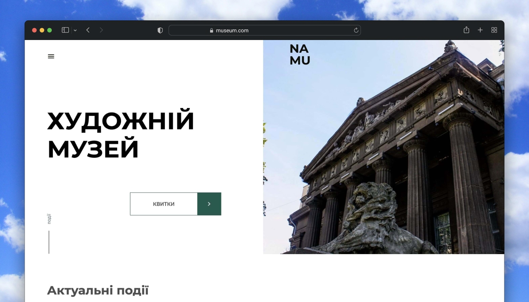
Task: Click the museum.com address bar
Action: point(264,30)
